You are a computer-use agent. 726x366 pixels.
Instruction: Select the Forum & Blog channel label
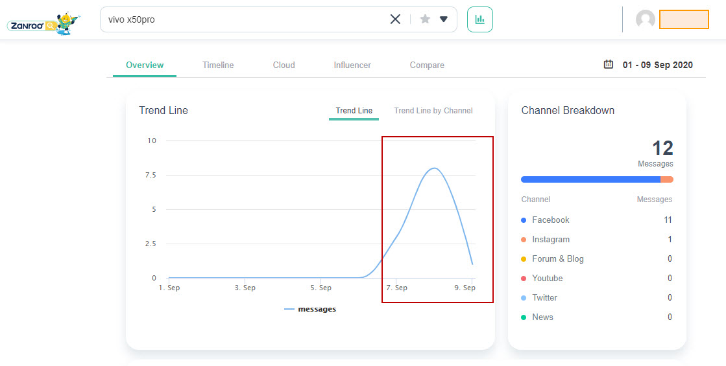pos(557,258)
